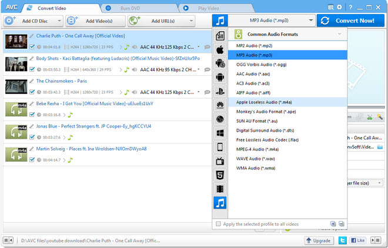Edit title pencil icon for The Chainsmokers - Paris
Image resolution: width=388 pixels, height=248 pixels.
click(31, 81)
